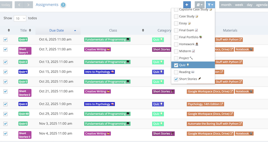Image resolution: width=268 pixels, height=142 pixels.
Task: Go to previous period with left arrow
Action: point(19,5)
